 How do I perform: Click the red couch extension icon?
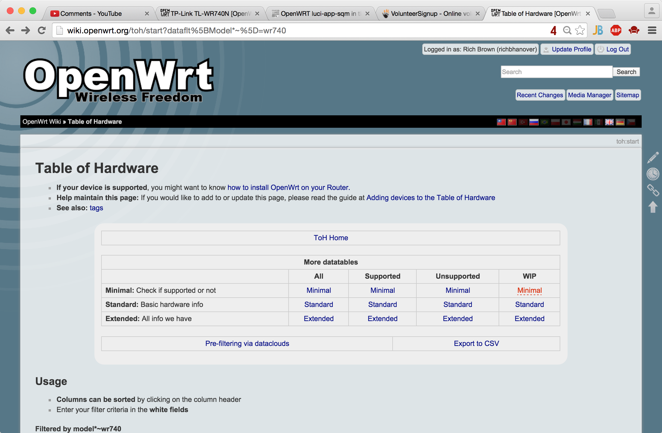634,30
